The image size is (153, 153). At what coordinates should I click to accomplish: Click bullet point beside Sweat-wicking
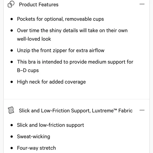tap(12, 136)
